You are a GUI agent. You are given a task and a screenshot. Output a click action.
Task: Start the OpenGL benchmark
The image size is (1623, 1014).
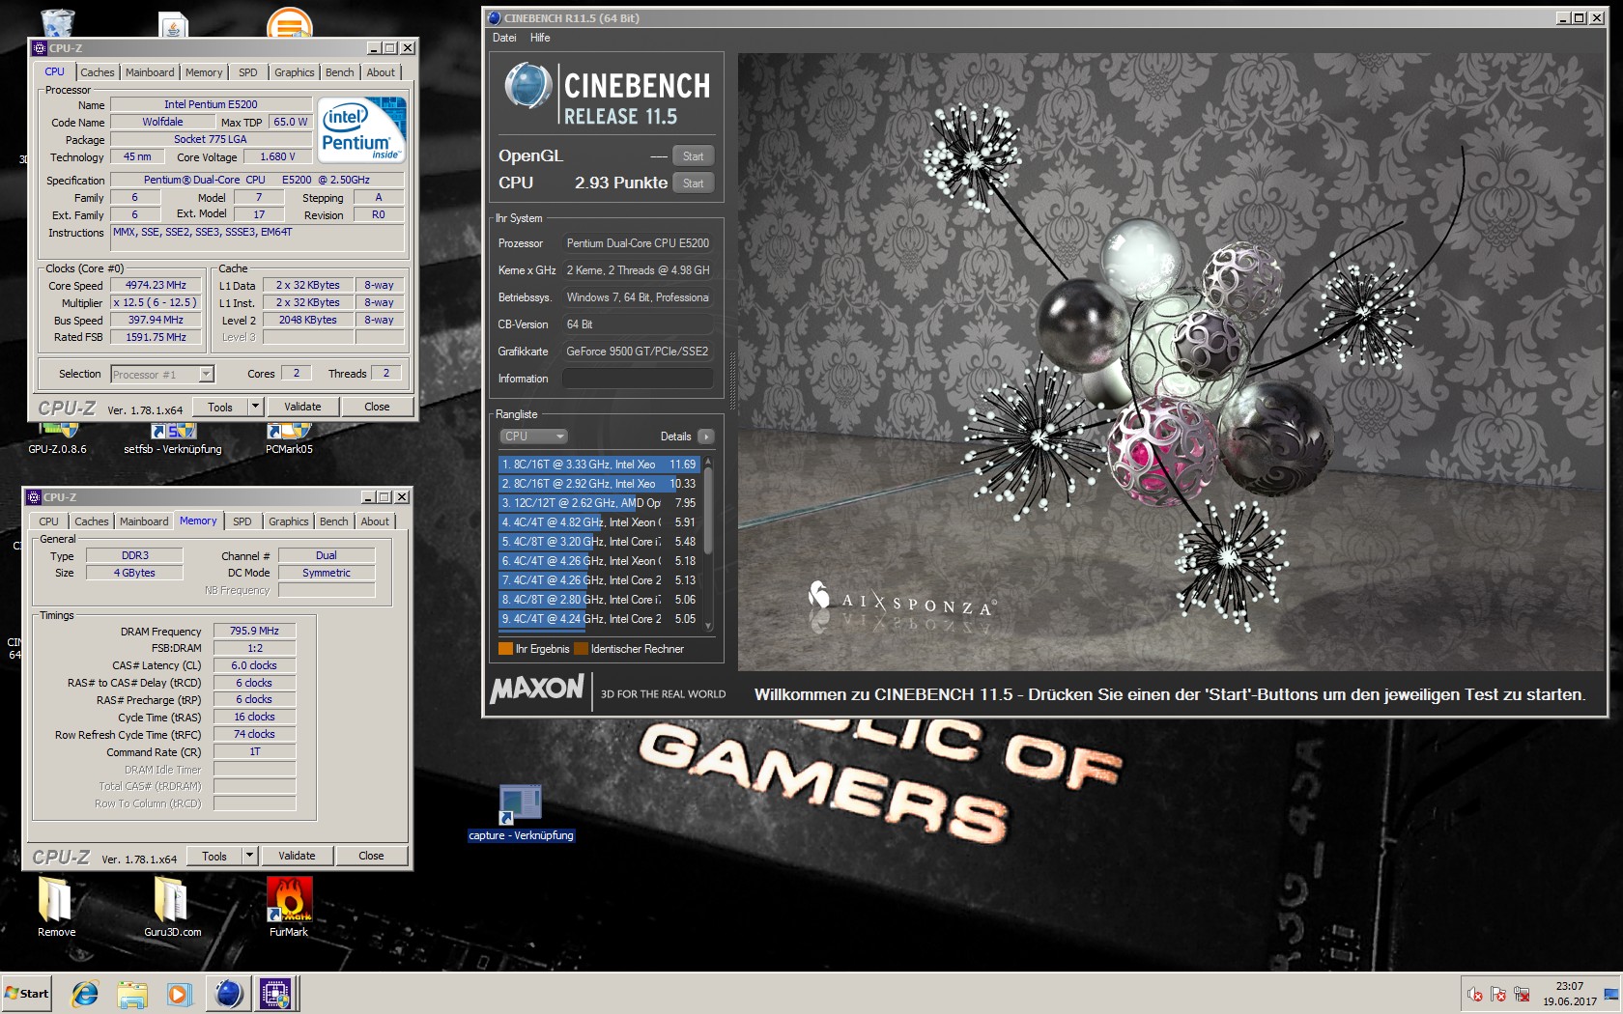pyautogui.click(x=693, y=156)
